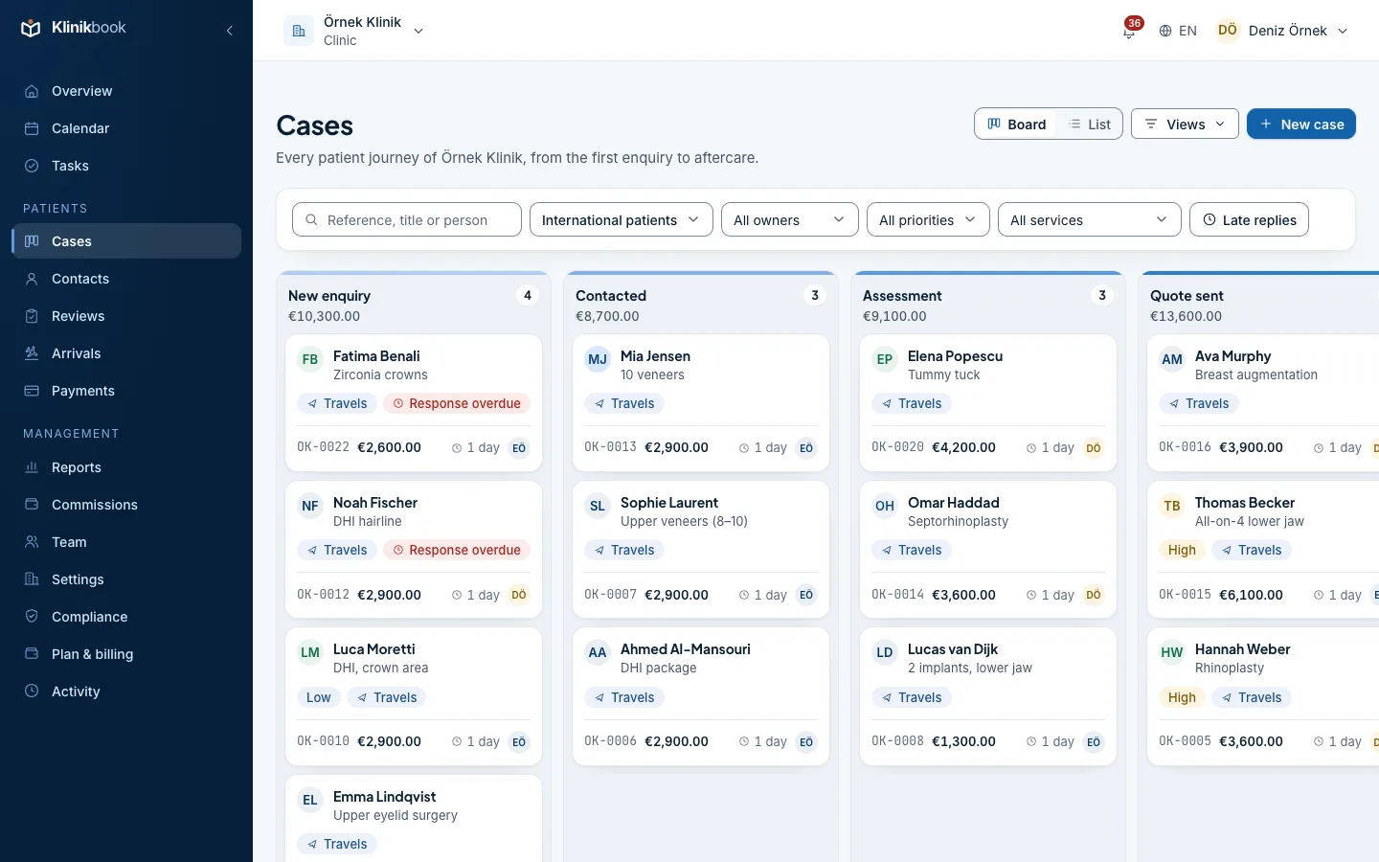Navigate to Commissions in the sidebar

tap(126, 505)
